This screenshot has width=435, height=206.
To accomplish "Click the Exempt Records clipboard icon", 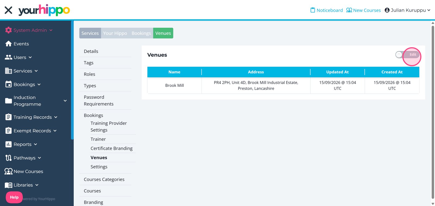I will point(8,131).
